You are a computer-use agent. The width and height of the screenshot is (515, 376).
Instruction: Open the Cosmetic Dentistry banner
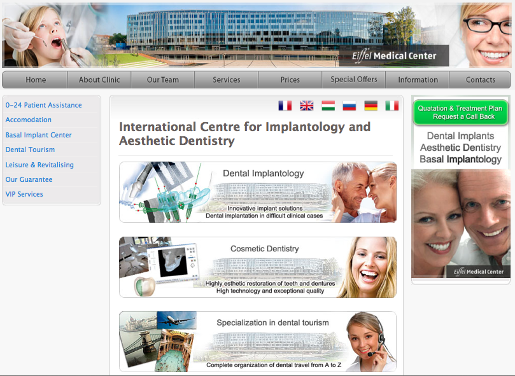pyautogui.click(x=258, y=267)
